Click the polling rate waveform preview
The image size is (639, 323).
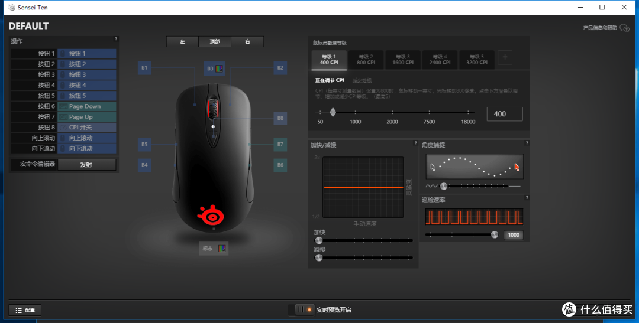[475, 217]
